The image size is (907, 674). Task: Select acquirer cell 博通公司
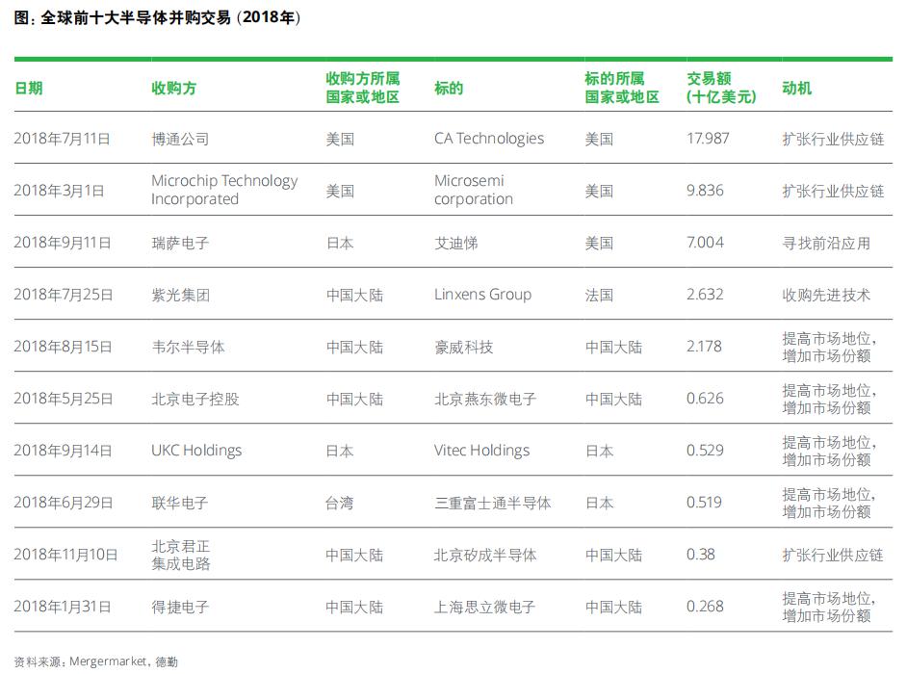[180, 139]
